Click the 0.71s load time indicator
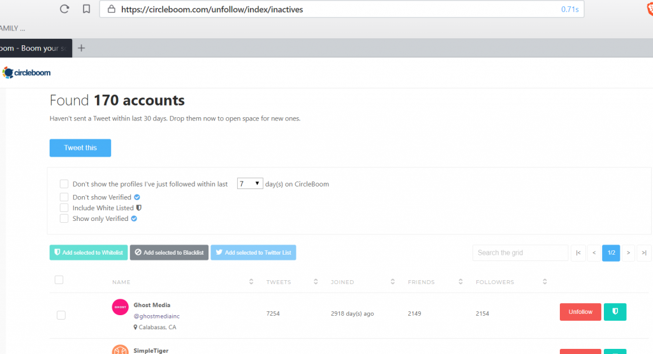 (569, 9)
